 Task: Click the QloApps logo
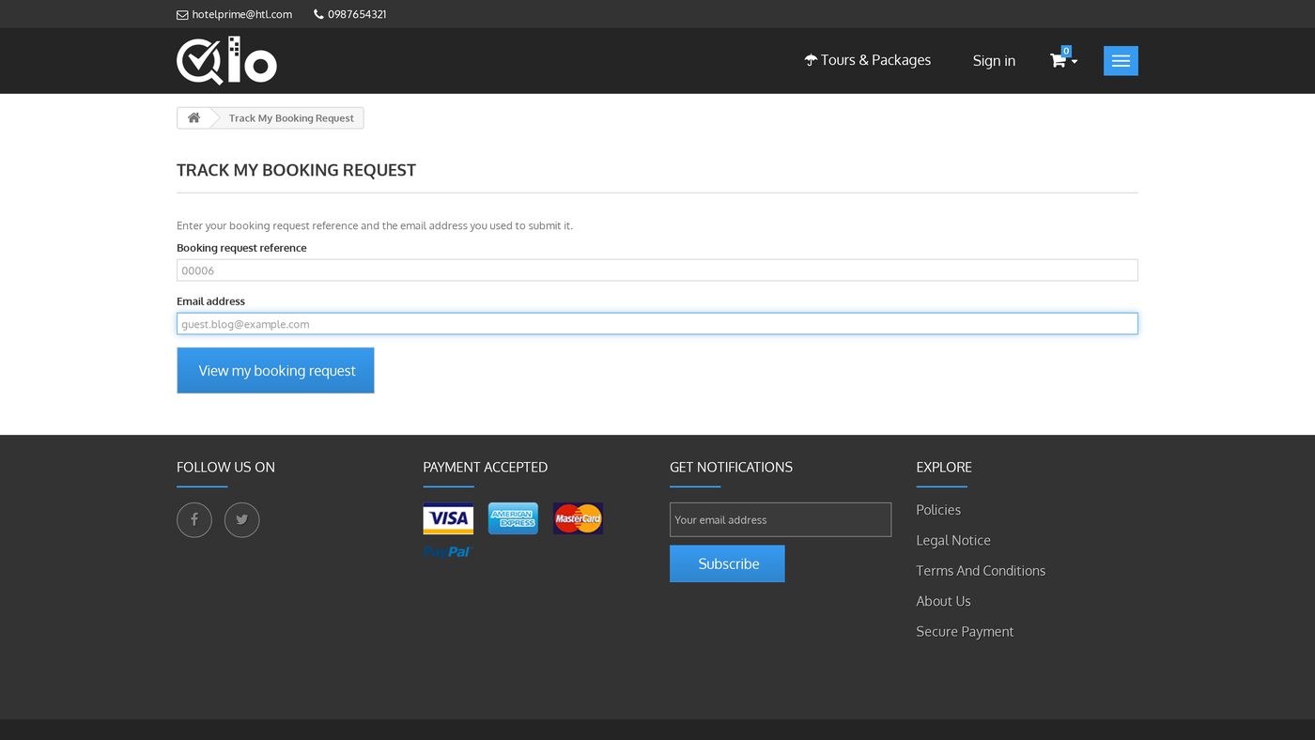pos(226,61)
